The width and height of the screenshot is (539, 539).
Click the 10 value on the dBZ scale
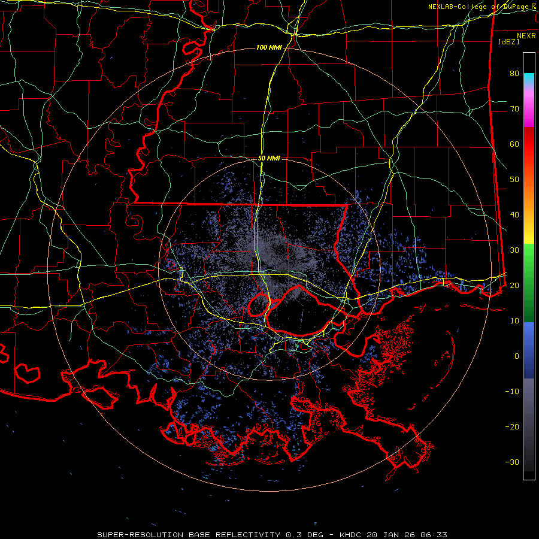(x=514, y=321)
